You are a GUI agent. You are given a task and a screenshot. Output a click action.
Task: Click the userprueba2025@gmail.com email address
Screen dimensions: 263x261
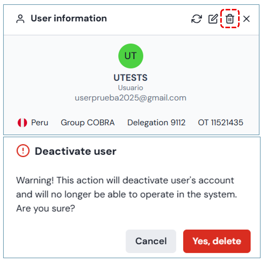130,98
